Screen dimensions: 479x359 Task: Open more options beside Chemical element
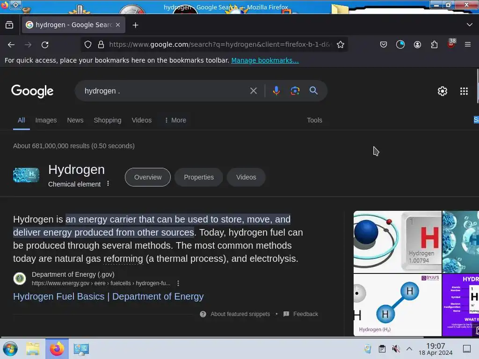pyautogui.click(x=108, y=183)
